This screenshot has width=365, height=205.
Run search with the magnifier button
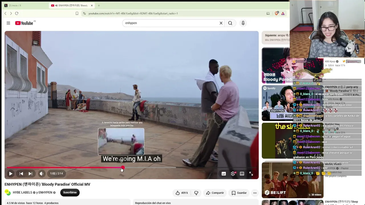pyautogui.click(x=230, y=23)
